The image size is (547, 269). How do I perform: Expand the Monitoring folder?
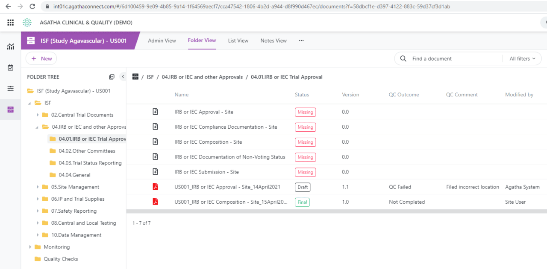30,247
